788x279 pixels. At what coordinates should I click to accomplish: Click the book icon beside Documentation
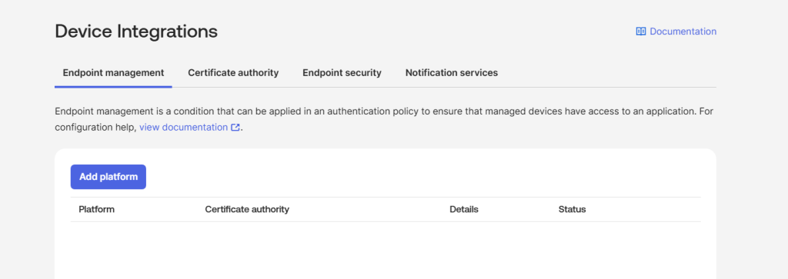[x=641, y=31]
